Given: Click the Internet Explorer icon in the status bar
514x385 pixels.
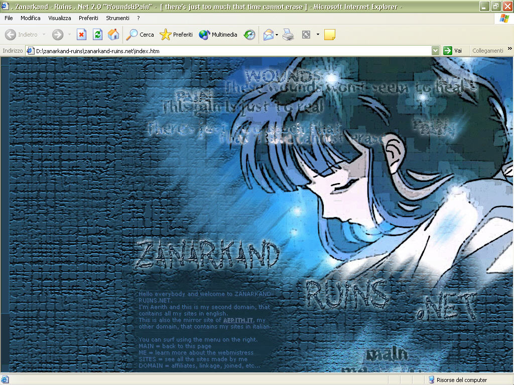Looking at the screenshot, I should point(5,380).
